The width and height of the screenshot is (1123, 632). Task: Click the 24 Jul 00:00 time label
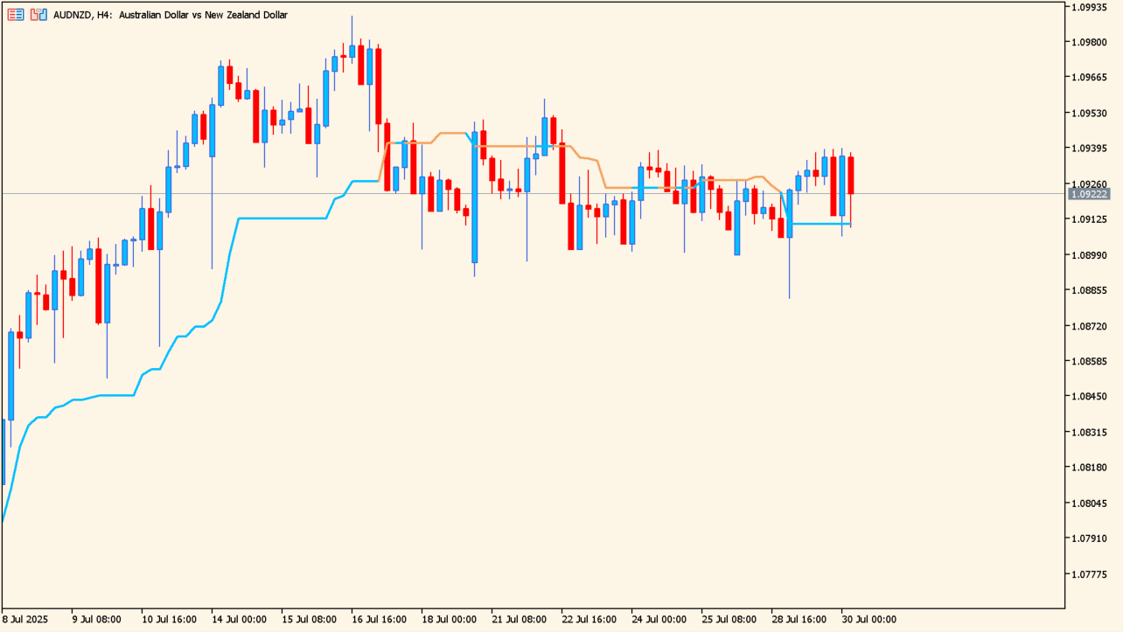(x=659, y=620)
